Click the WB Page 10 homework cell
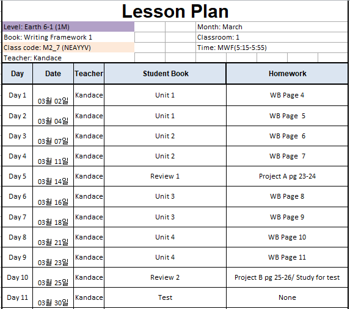The width and height of the screenshot is (350, 309). click(x=287, y=237)
